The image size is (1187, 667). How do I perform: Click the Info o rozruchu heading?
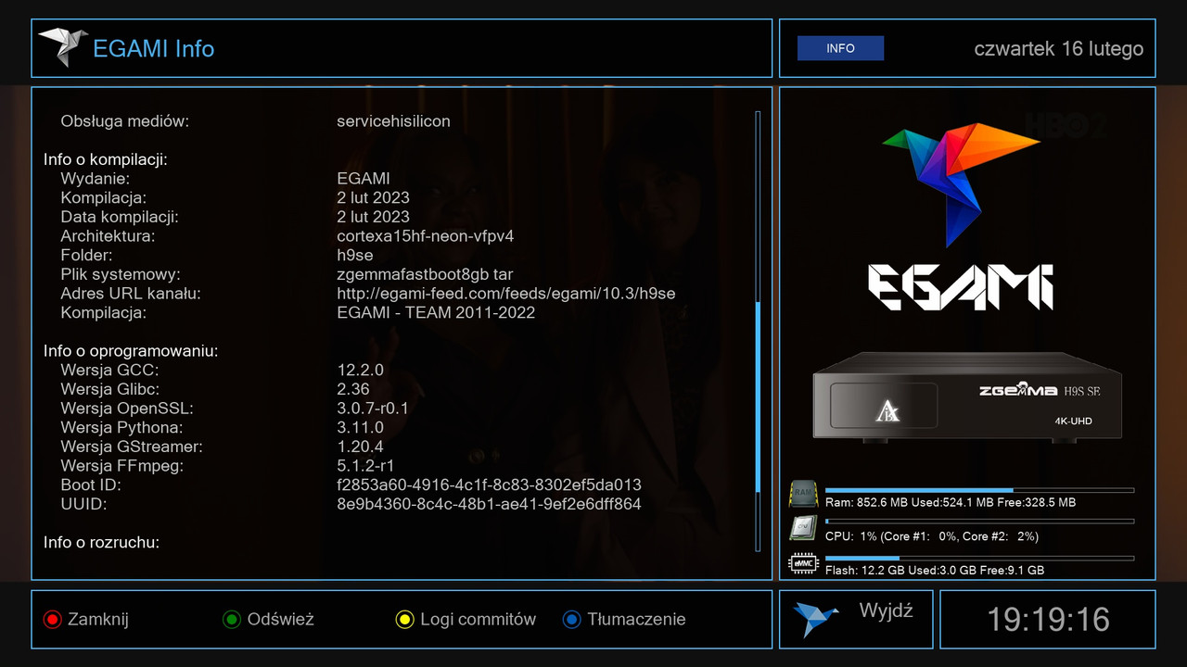101,542
